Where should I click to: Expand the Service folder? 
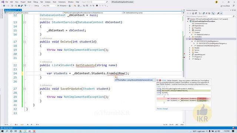[190, 50]
